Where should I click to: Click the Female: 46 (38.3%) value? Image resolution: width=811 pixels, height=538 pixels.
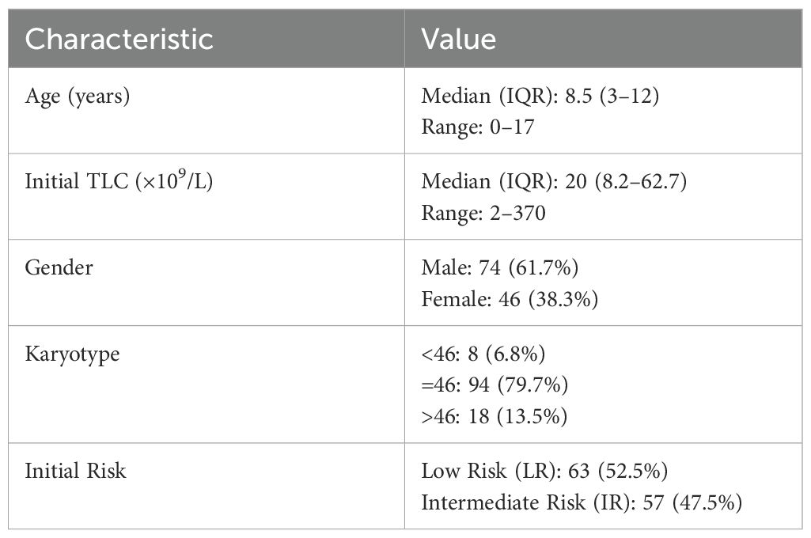pyautogui.click(x=510, y=297)
